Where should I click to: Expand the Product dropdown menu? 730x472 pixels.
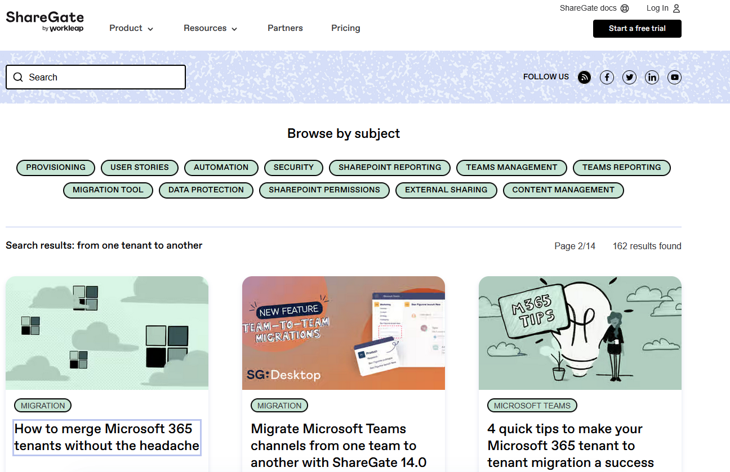(131, 28)
